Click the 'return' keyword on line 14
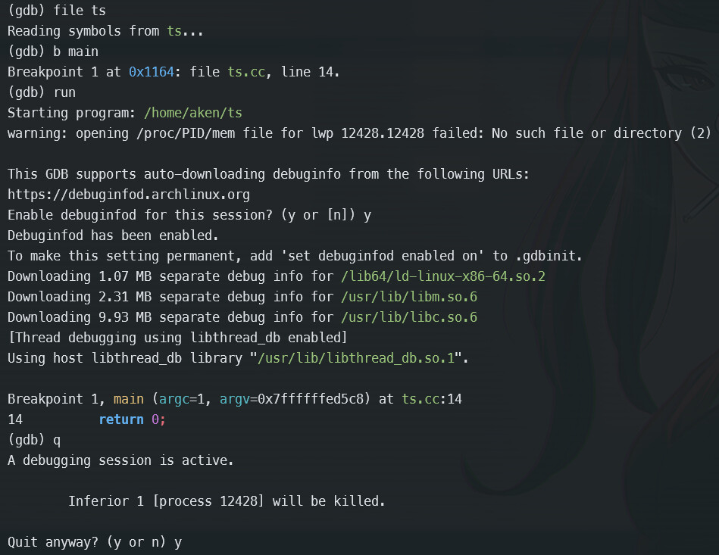 (x=121, y=419)
